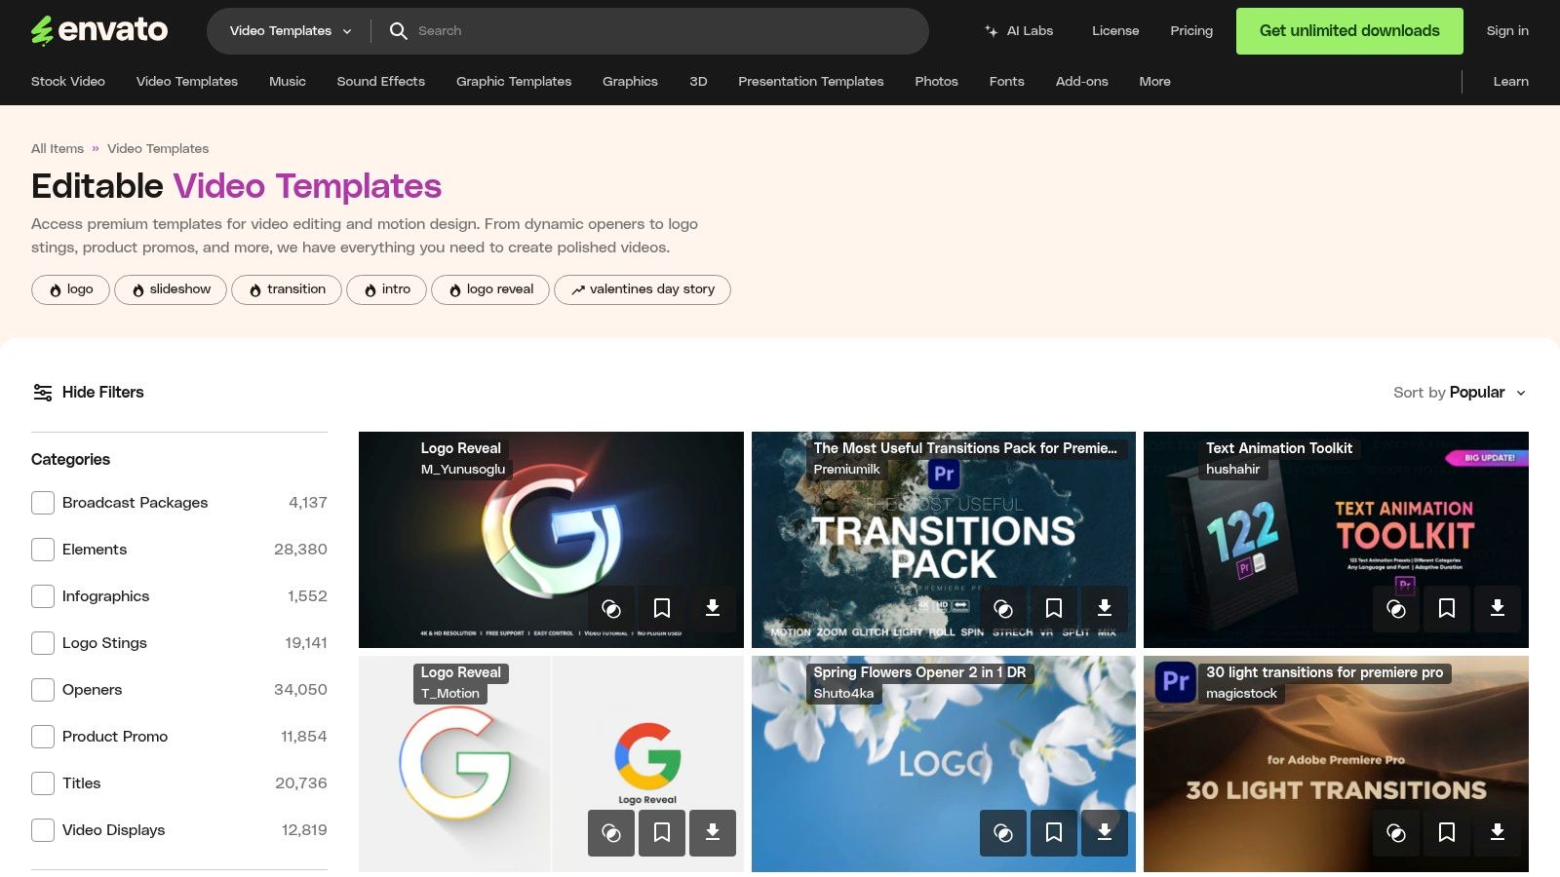Open the Text Animation Toolkit thumbnail
The image size is (1560, 877).
1336,540
